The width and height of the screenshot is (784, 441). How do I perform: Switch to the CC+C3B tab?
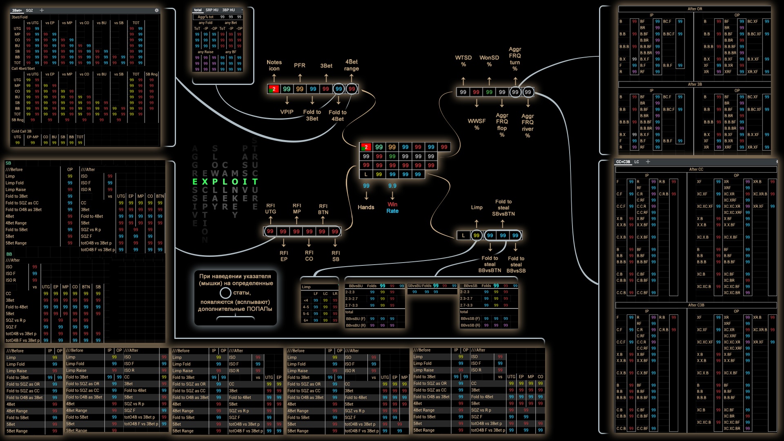(623, 162)
